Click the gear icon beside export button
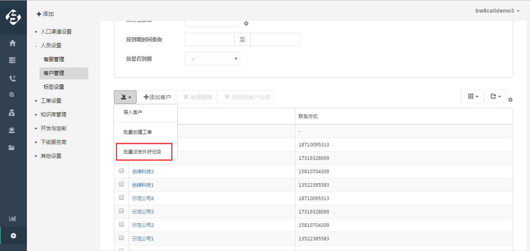Screen dimensions: 530x251 tap(510, 99)
